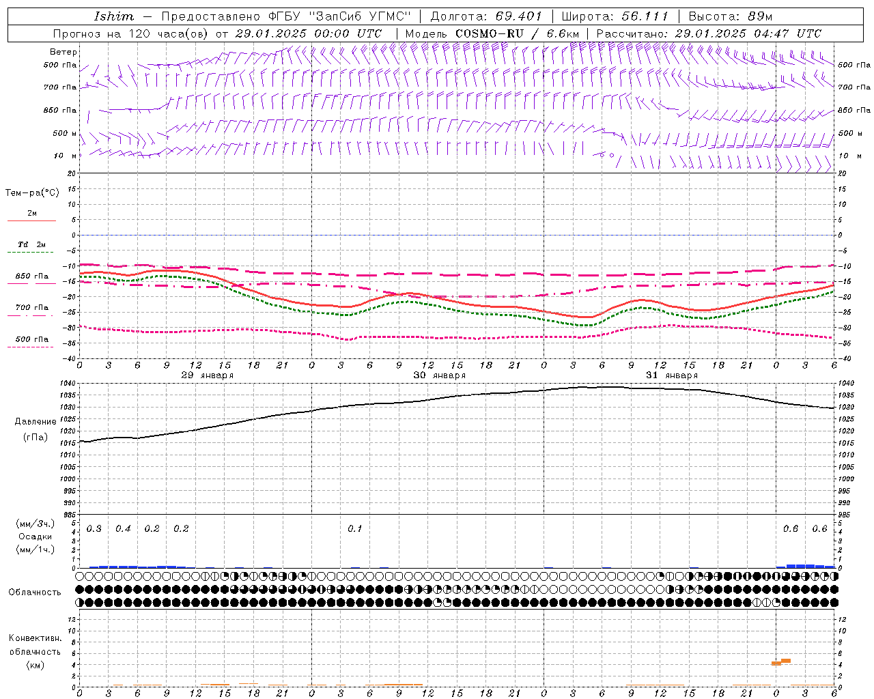874x699 pixels.
Task: Click "Рассчитано: 29.01.2025 04:47 UTC" timestamp
Action: pos(709,33)
